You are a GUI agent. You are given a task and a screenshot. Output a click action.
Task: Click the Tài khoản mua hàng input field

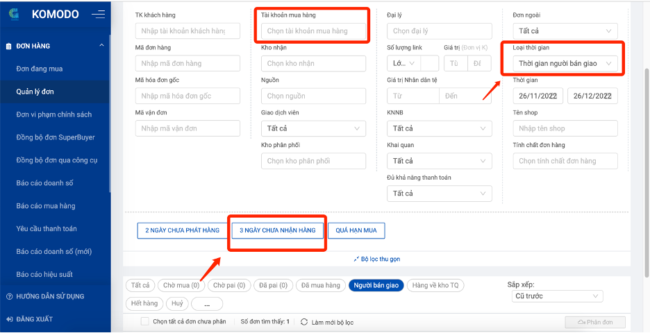(313, 31)
